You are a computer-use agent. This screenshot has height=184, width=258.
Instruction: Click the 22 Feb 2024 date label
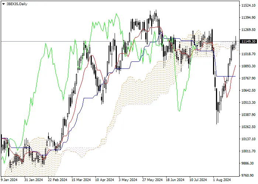57,180
